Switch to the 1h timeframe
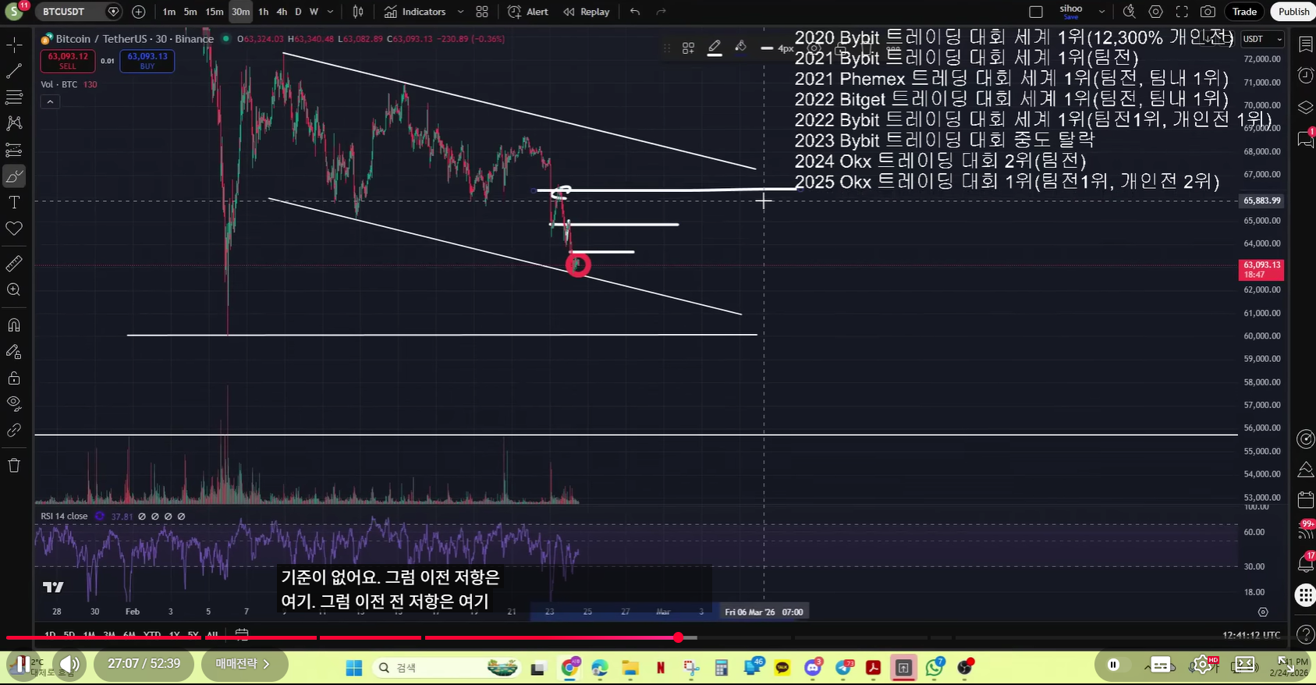Screen dimensions: 1316x685 coord(264,12)
